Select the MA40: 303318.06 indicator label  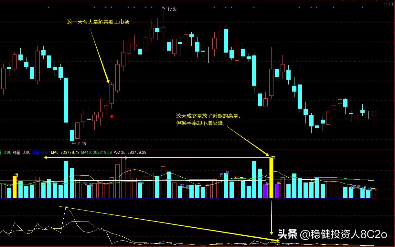pyautogui.click(x=96, y=153)
